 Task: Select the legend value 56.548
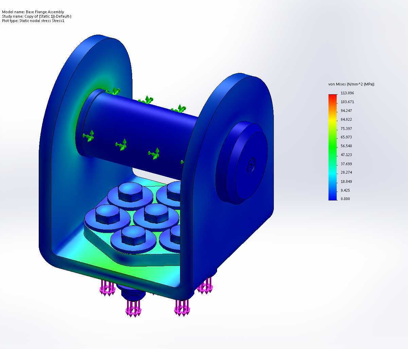point(347,146)
